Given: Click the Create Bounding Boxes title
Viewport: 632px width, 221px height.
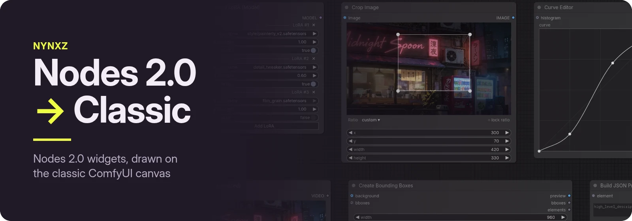Looking at the screenshot, I should [386, 185].
